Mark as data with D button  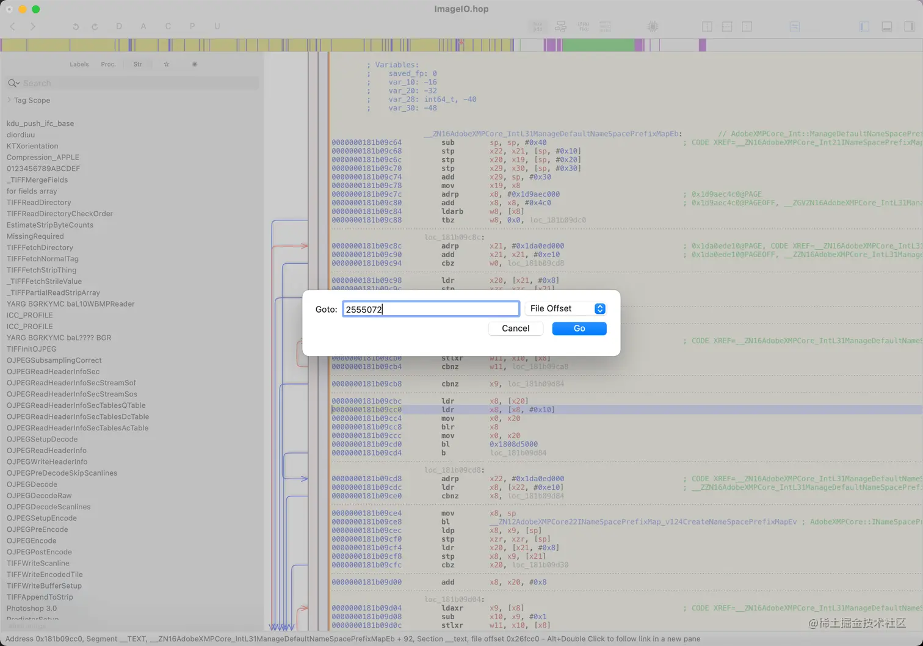click(119, 26)
